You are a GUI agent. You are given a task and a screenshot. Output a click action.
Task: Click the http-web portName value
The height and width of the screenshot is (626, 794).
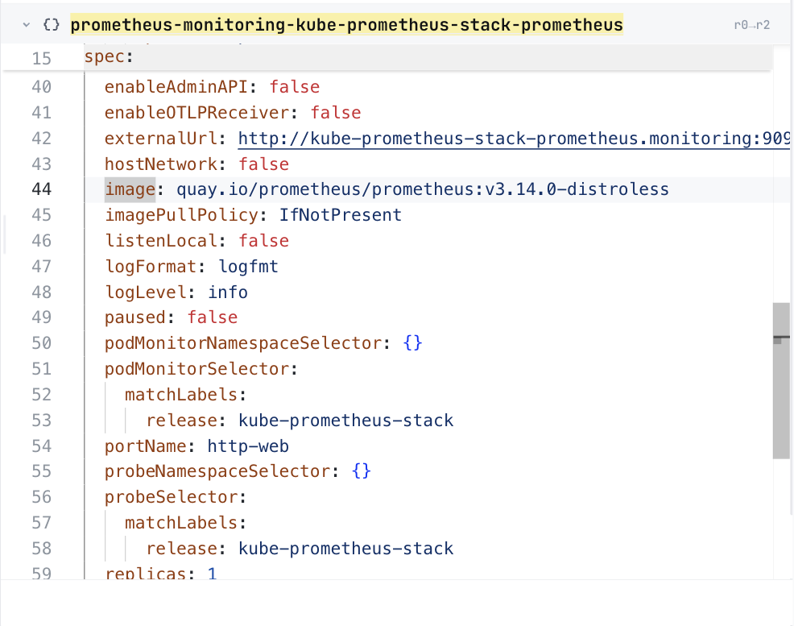248,446
